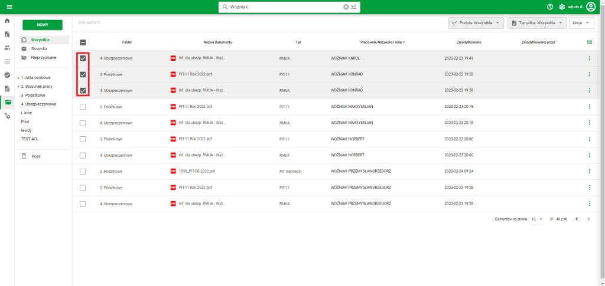Click the admin user name label
605x286 pixels.
tap(576, 7)
